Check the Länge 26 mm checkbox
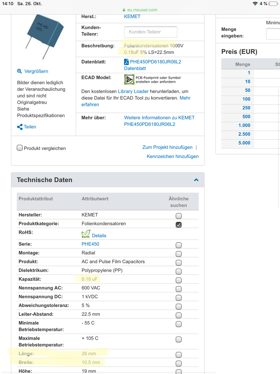The image size is (280, 374). point(179,355)
